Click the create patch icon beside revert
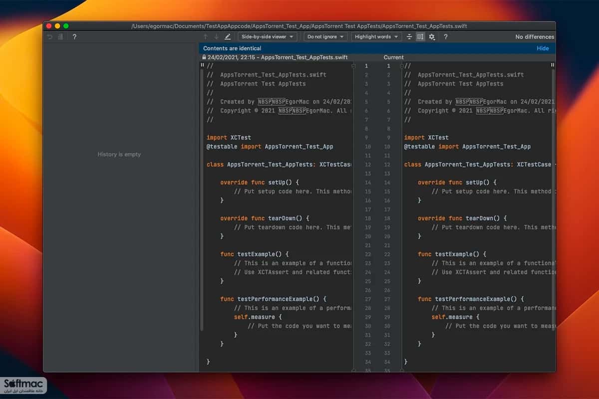Viewport: 599px width, 399px height. pyautogui.click(x=61, y=37)
